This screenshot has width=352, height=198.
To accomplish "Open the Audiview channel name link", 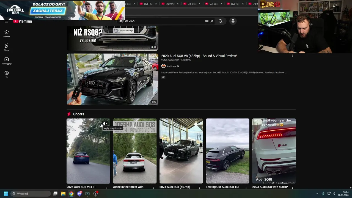I will 171,66.
